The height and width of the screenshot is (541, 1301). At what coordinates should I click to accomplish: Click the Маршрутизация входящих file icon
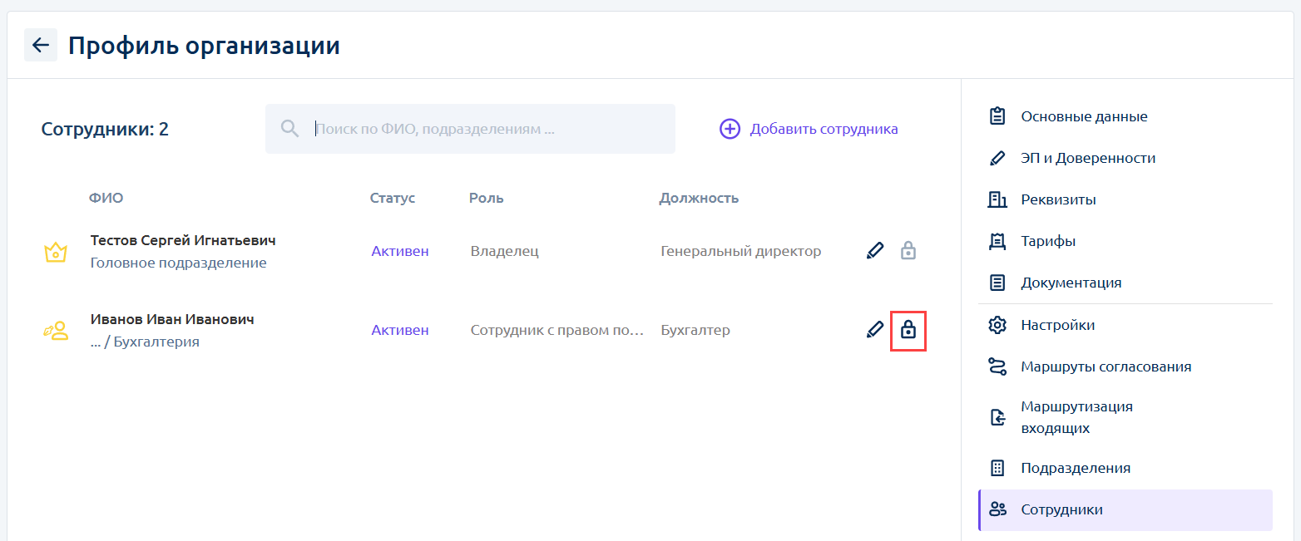(997, 417)
